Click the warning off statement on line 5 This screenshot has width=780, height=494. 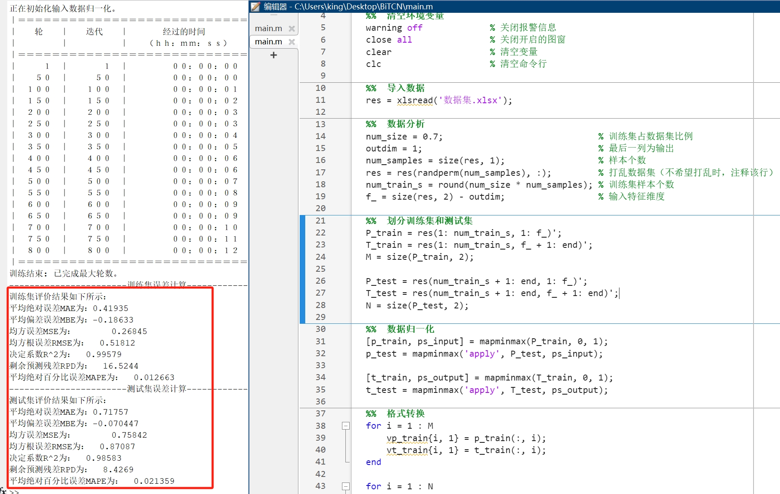point(393,27)
